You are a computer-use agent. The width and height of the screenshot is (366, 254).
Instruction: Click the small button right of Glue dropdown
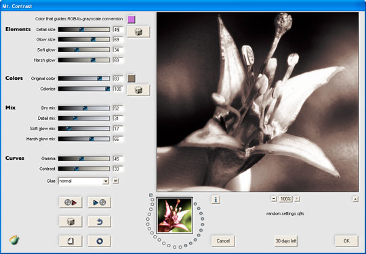pyautogui.click(x=115, y=181)
